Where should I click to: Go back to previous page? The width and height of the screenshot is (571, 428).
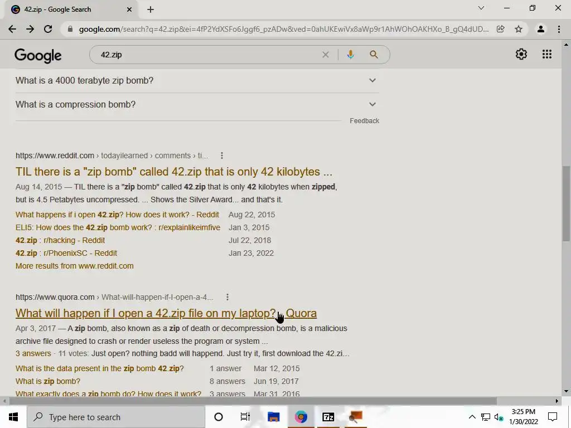click(x=12, y=29)
